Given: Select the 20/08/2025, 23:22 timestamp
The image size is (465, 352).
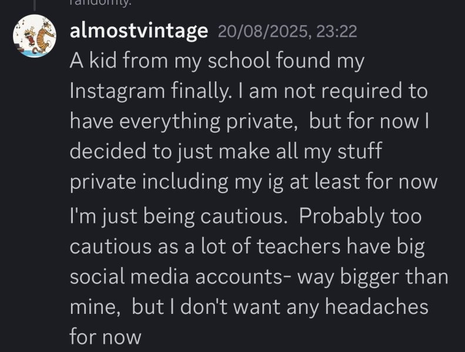Looking at the screenshot, I should [x=287, y=31].
